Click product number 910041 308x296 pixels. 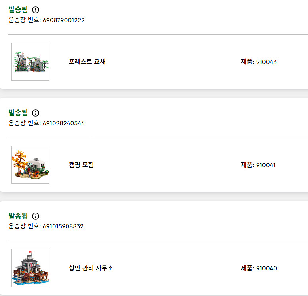click(266, 165)
